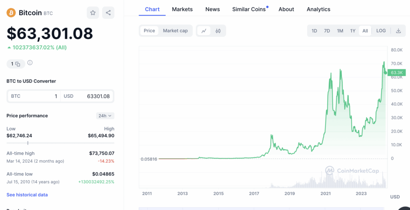Open the share icon button
Viewport: 410px width, 210px height.
108,12
